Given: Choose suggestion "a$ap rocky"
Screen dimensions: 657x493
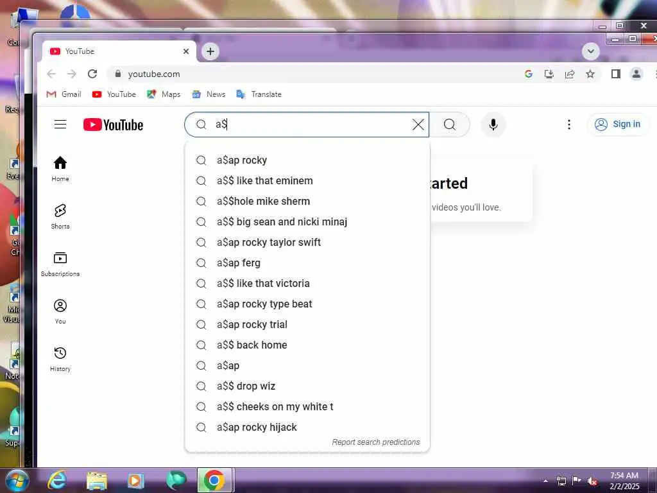Looking at the screenshot, I should (307, 160).
